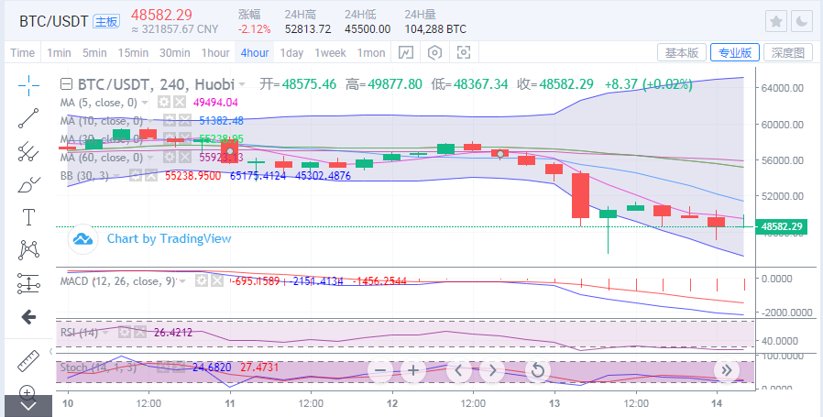Remove MACD indicator with X

click(x=216, y=281)
